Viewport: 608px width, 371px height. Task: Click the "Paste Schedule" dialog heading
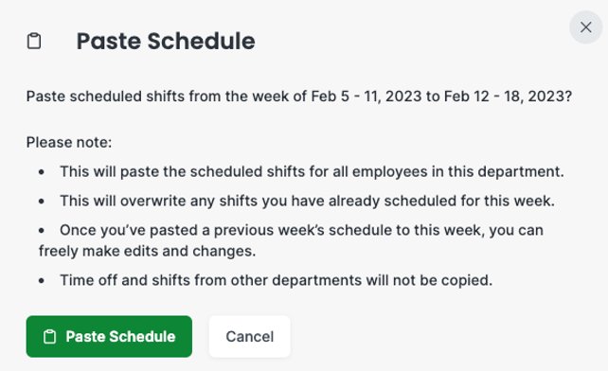166,41
